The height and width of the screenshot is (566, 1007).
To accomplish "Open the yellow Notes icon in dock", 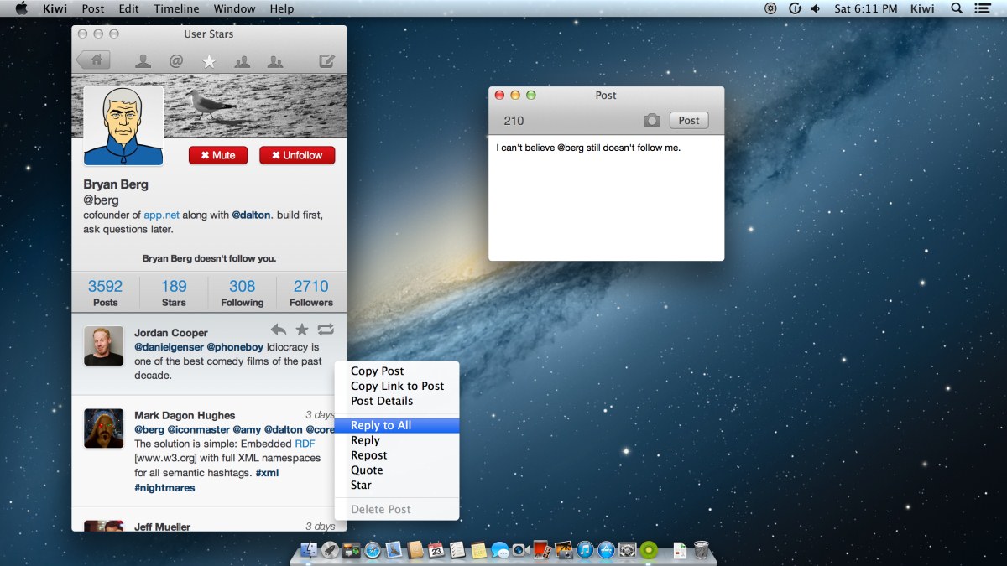I will coord(478,550).
